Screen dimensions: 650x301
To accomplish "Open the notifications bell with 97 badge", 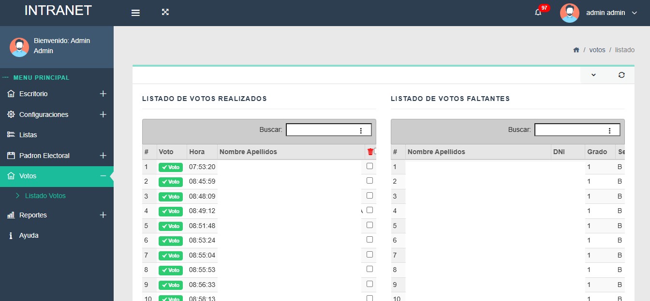I will click(538, 13).
